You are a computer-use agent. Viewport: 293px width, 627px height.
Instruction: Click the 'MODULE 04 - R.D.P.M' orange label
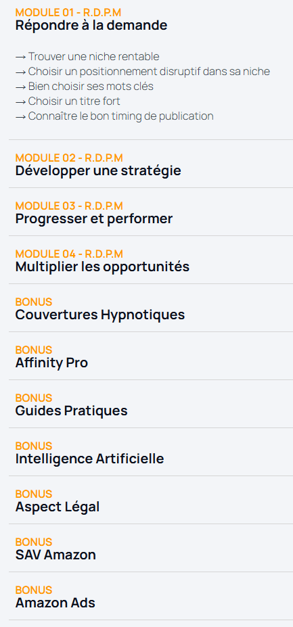point(69,254)
